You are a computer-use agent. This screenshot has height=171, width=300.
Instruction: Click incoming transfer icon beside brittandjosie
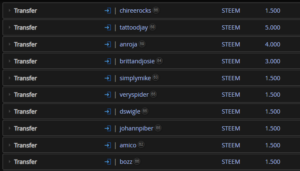[x=108, y=61]
